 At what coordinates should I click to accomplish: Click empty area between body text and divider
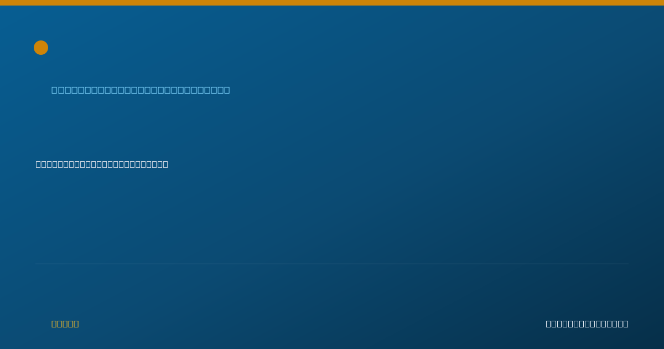click(332, 216)
